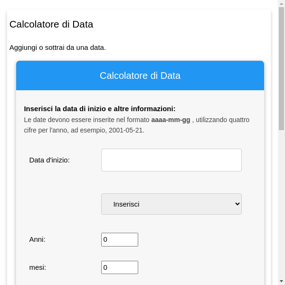
Task: Click the vertical scrollbar thumb
Action: point(281,66)
